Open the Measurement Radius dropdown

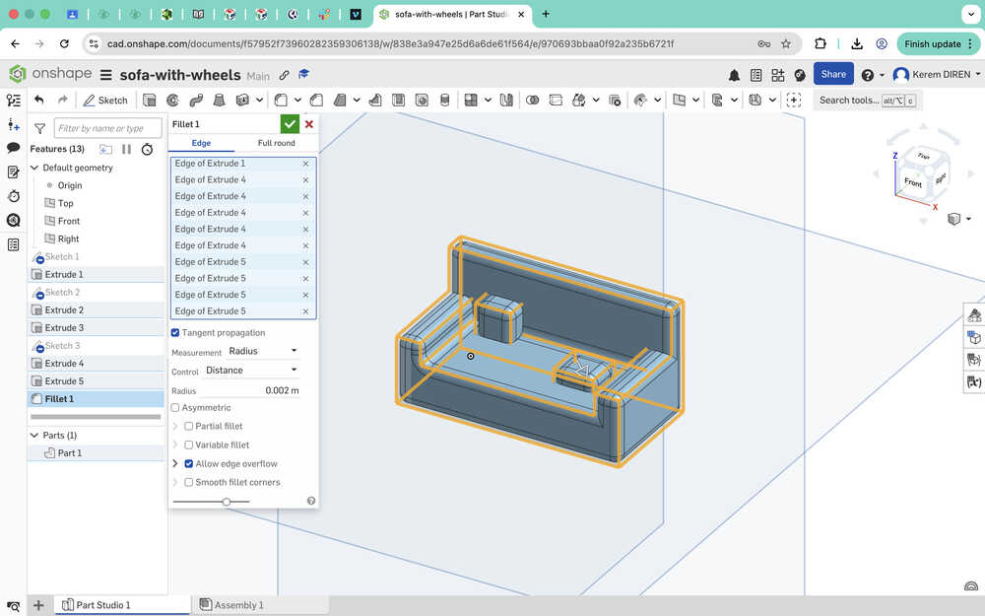coord(262,351)
